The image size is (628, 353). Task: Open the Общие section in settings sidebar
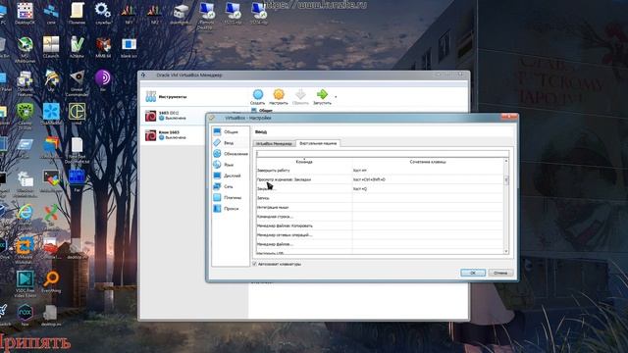coord(230,131)
